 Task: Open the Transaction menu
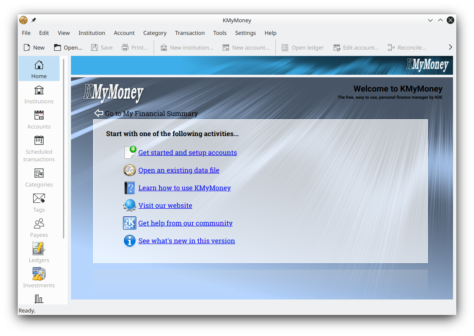tap(190, 33)
